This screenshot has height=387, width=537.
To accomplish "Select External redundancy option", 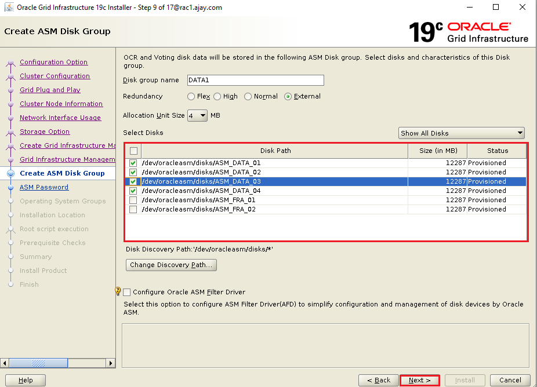I will click(x=288, y=97).
